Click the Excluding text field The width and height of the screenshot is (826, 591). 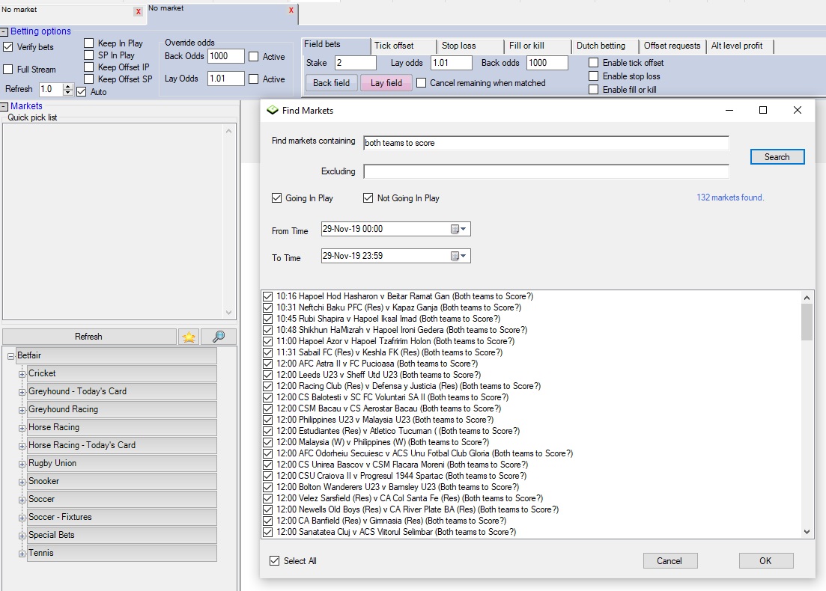click(x=546, y=171)
